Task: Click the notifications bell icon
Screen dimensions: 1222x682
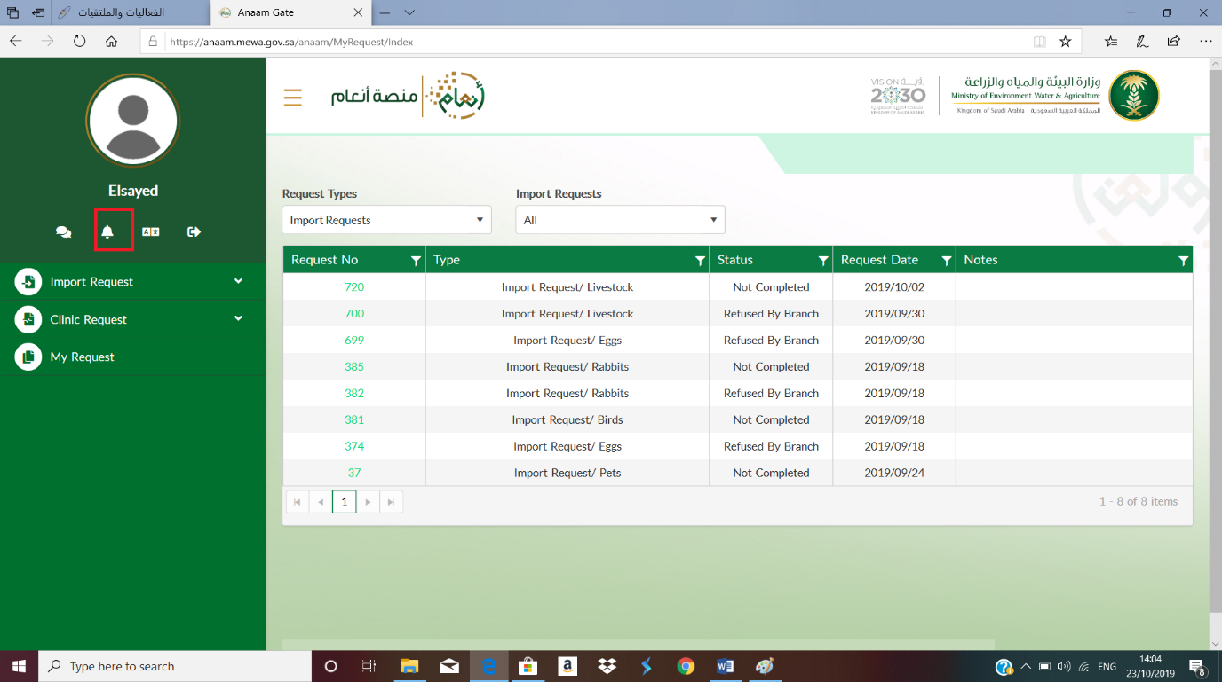Action: coord(107,231)
